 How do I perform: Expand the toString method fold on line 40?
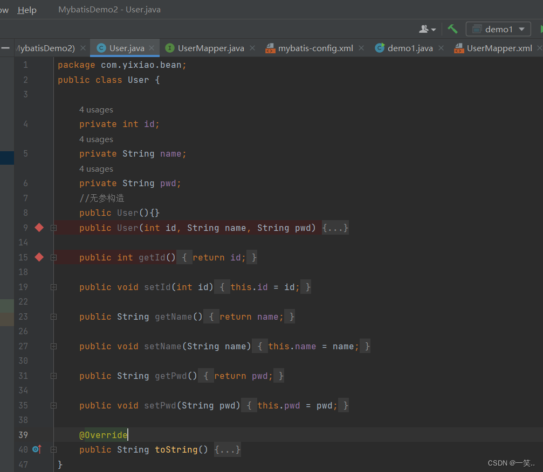pyautogui.click(x=54, y=450)
